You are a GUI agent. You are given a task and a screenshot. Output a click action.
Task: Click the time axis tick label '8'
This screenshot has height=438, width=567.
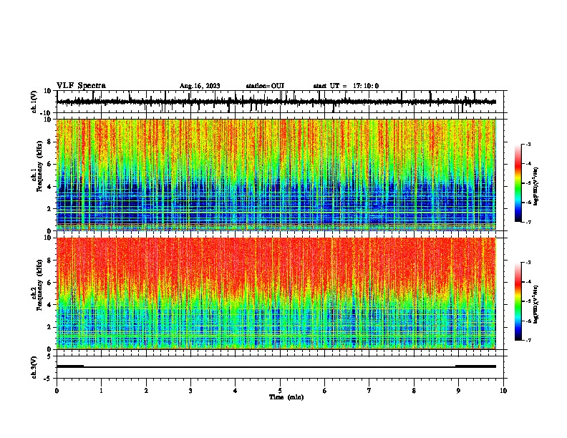(x=414, y=391)
